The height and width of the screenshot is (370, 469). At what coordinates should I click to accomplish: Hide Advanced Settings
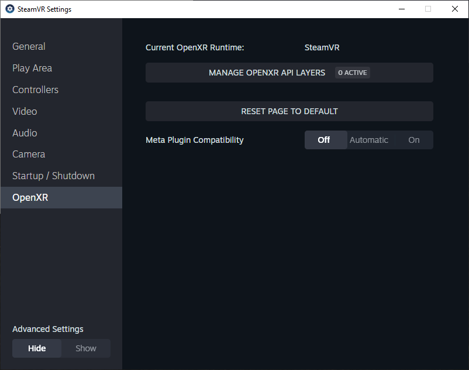pos(37,348)
